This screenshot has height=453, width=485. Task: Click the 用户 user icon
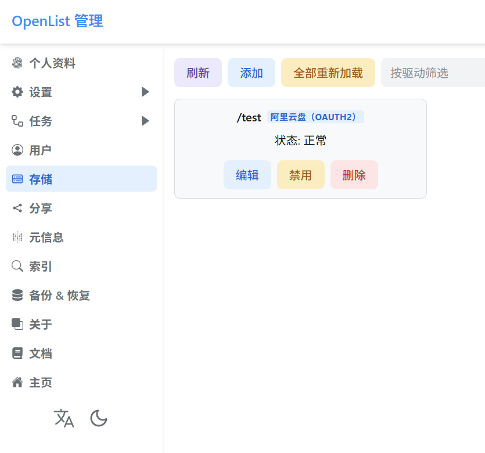(x=17, y=150)
